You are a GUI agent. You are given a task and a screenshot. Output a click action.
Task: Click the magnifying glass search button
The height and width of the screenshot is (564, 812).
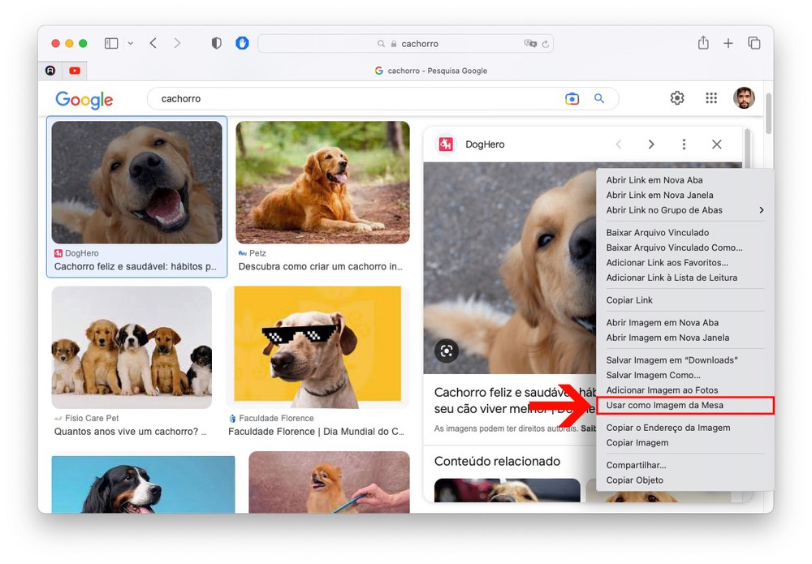tap(599, 99)
